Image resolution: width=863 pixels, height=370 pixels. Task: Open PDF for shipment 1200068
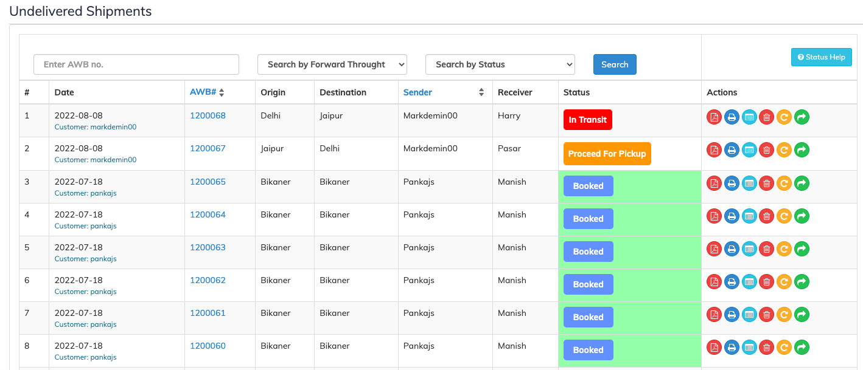714,117
